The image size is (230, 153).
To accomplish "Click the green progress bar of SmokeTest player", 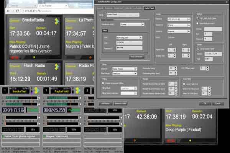I will click(x=33, y=110).
